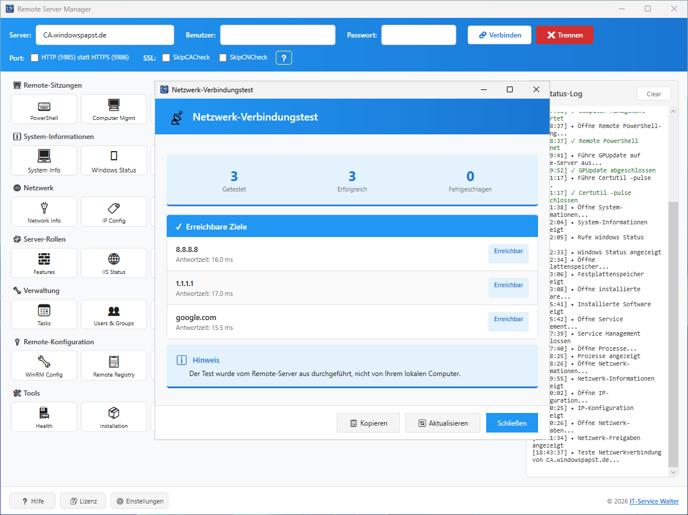Click the Server address input field
688x515 pixels.
[104, 35]
